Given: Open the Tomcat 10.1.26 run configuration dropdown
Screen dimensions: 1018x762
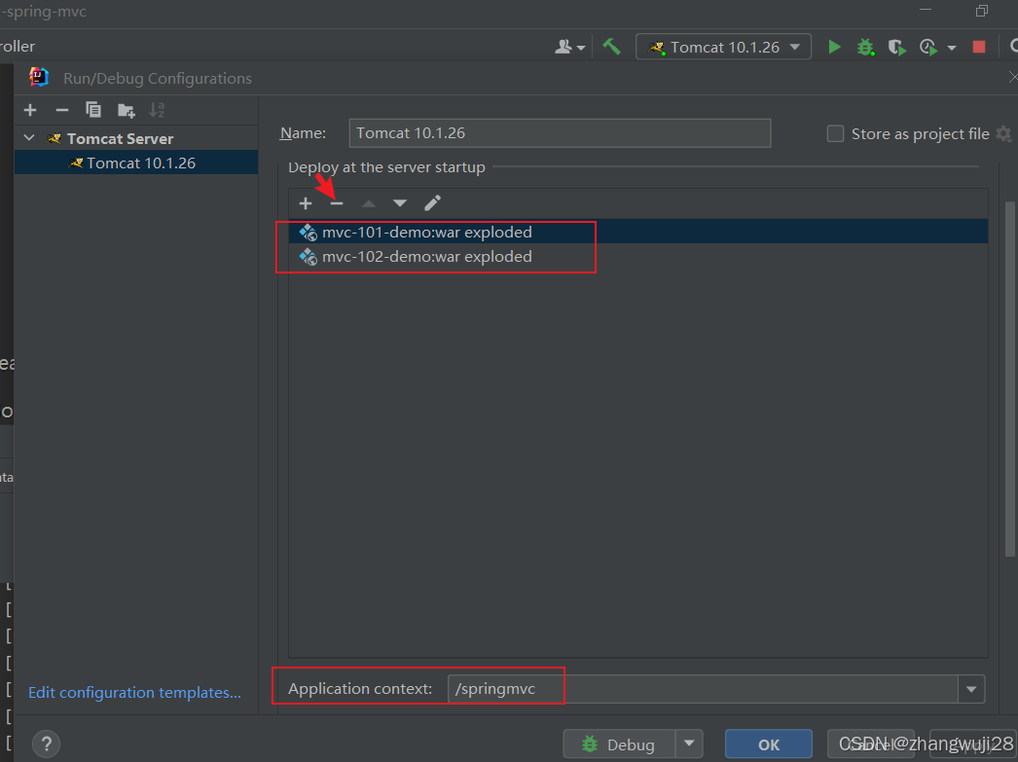Looking at the screenshot, I should pos(723,47).
